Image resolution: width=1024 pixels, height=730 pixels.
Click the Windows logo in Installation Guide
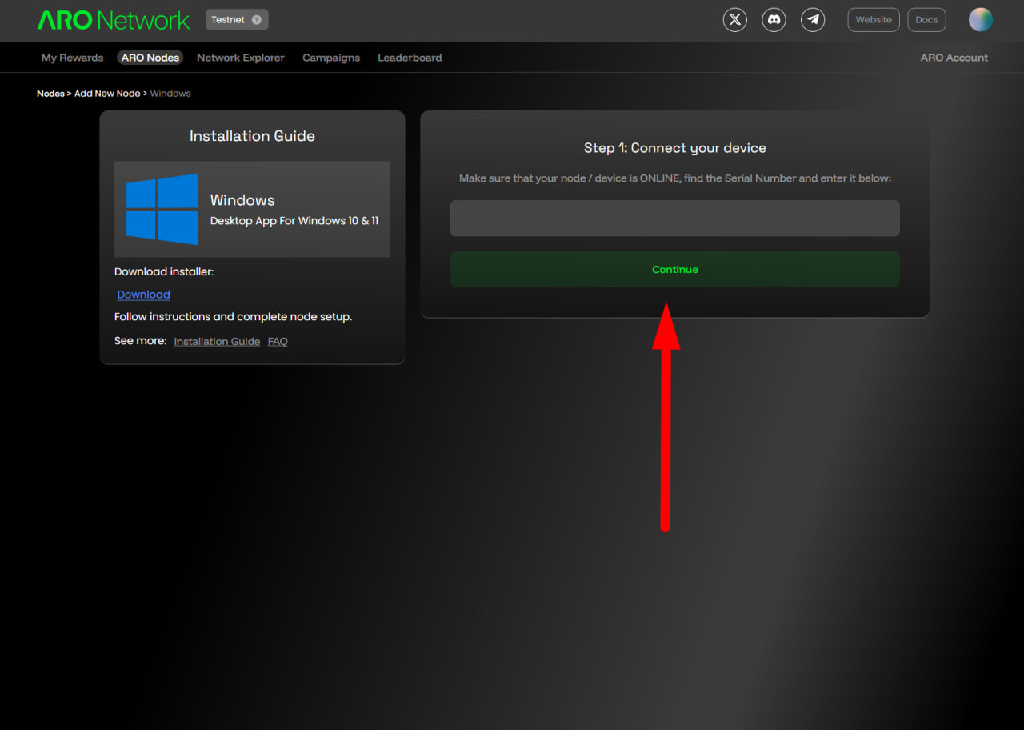tap(162, 209)
